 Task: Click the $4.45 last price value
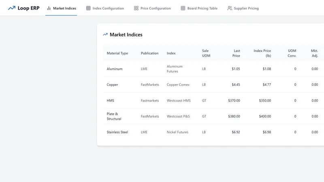click(x=236, y=85)
